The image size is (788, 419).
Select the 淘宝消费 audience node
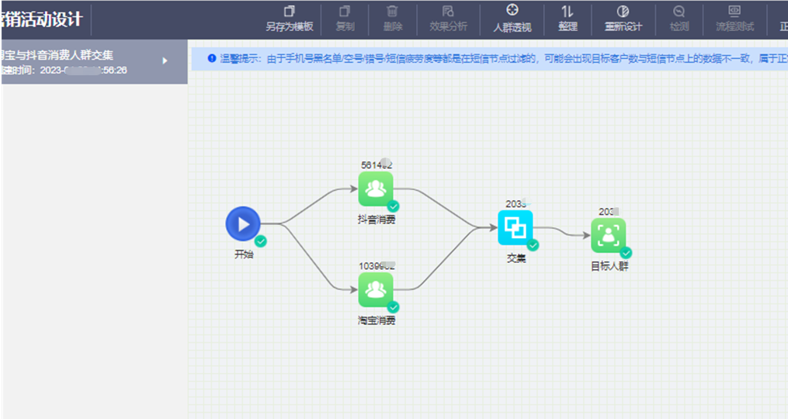376,290
